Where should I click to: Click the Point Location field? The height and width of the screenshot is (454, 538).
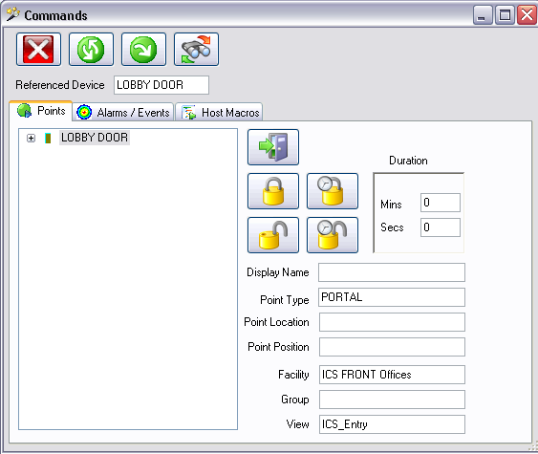[392, 322]
